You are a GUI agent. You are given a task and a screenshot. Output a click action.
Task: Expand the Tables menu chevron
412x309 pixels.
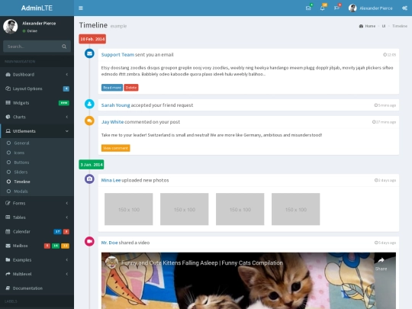67,217
